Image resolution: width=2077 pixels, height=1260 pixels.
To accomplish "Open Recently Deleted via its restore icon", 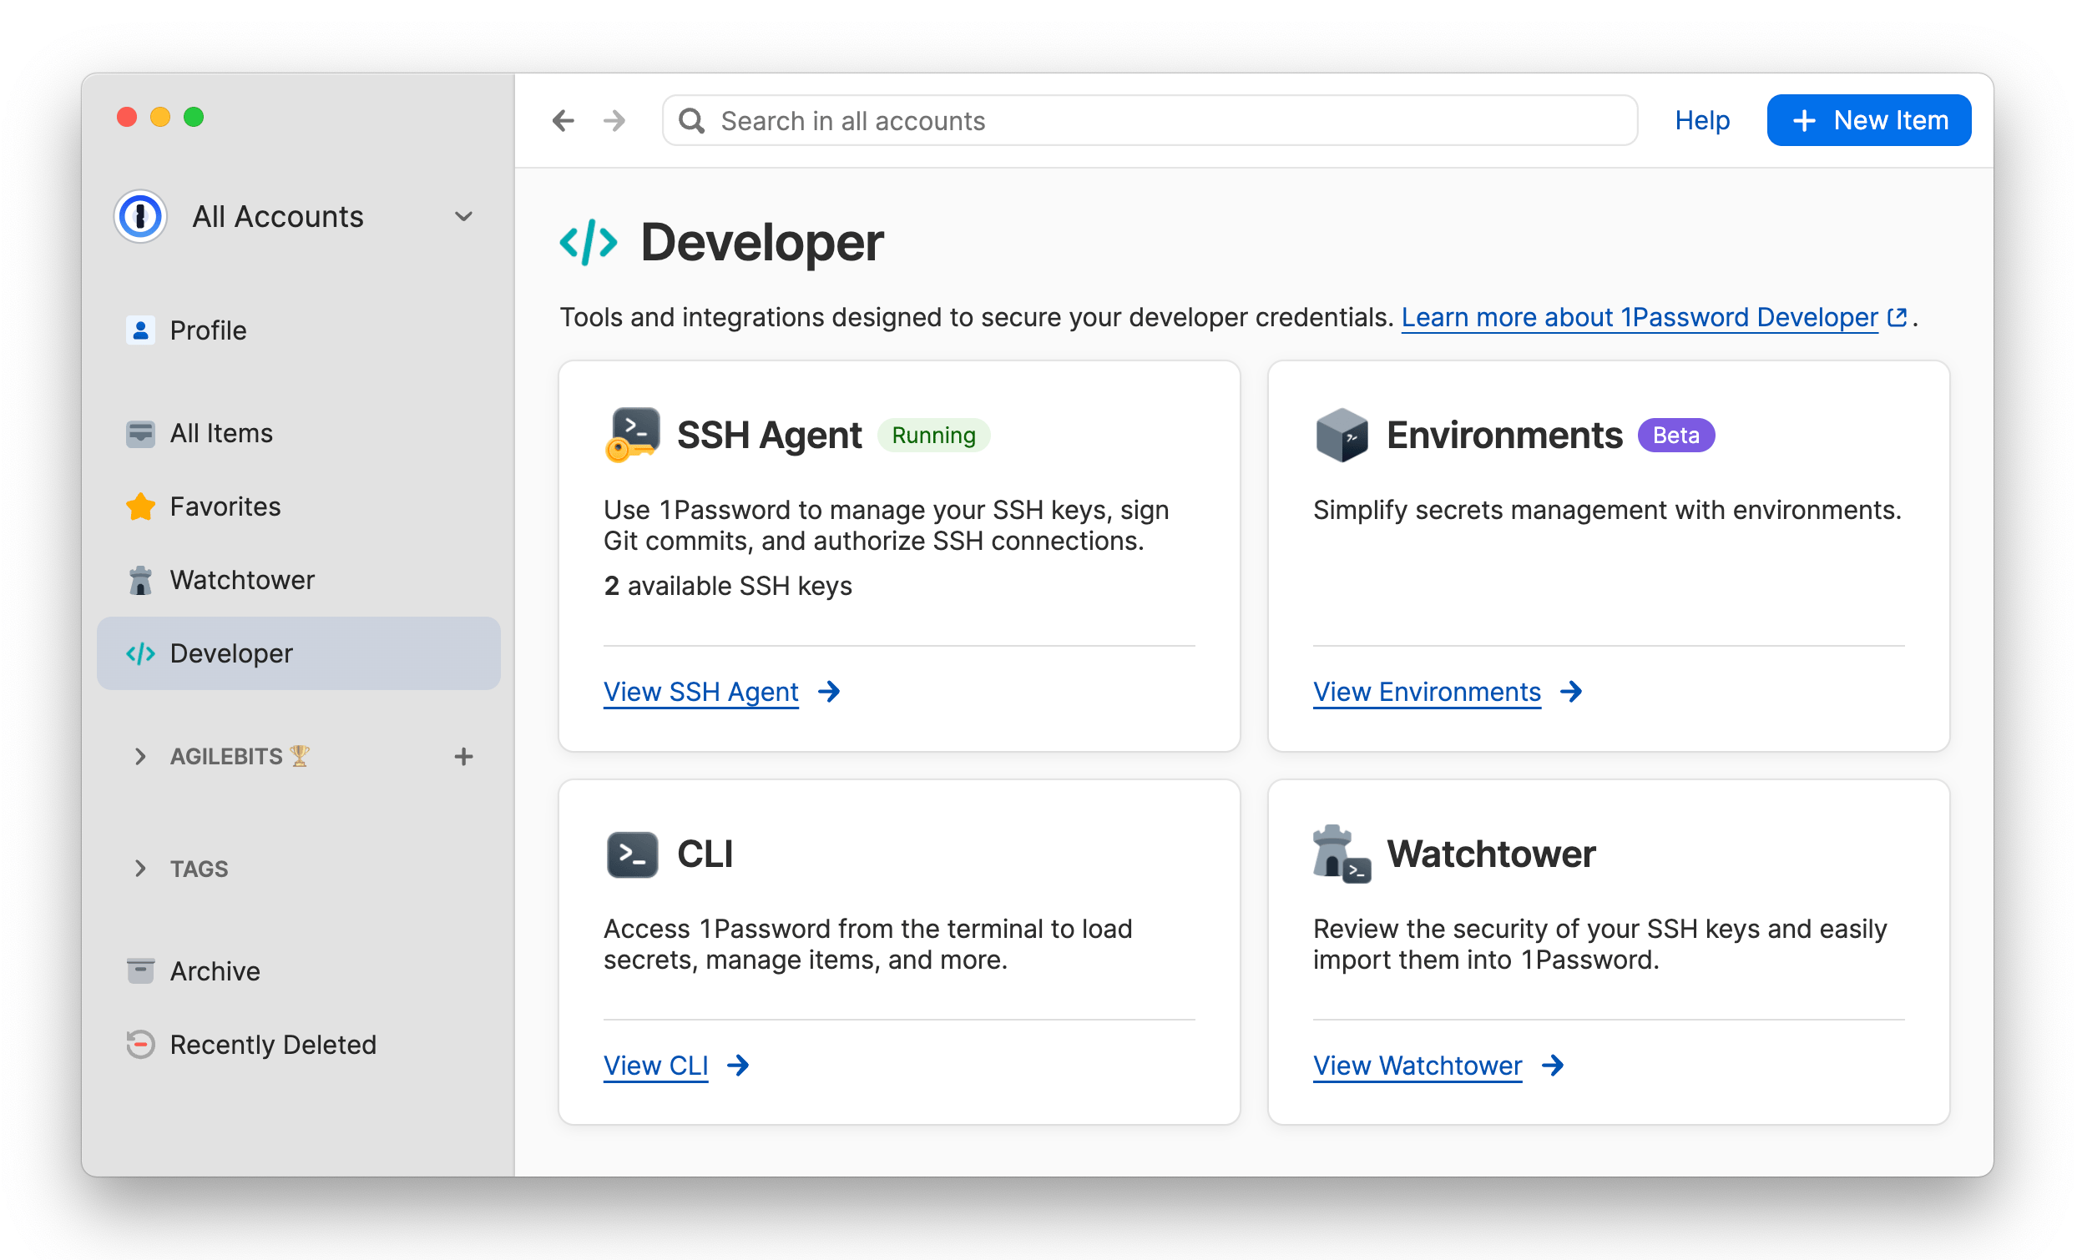I will pyautogui.click(x=140, y=1044).
